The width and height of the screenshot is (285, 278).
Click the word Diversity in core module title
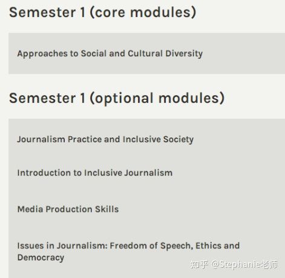point(184,54)
